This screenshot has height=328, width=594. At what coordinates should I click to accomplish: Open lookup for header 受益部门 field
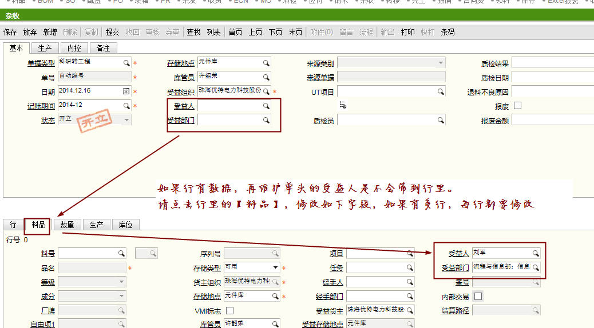click(266, 120)
